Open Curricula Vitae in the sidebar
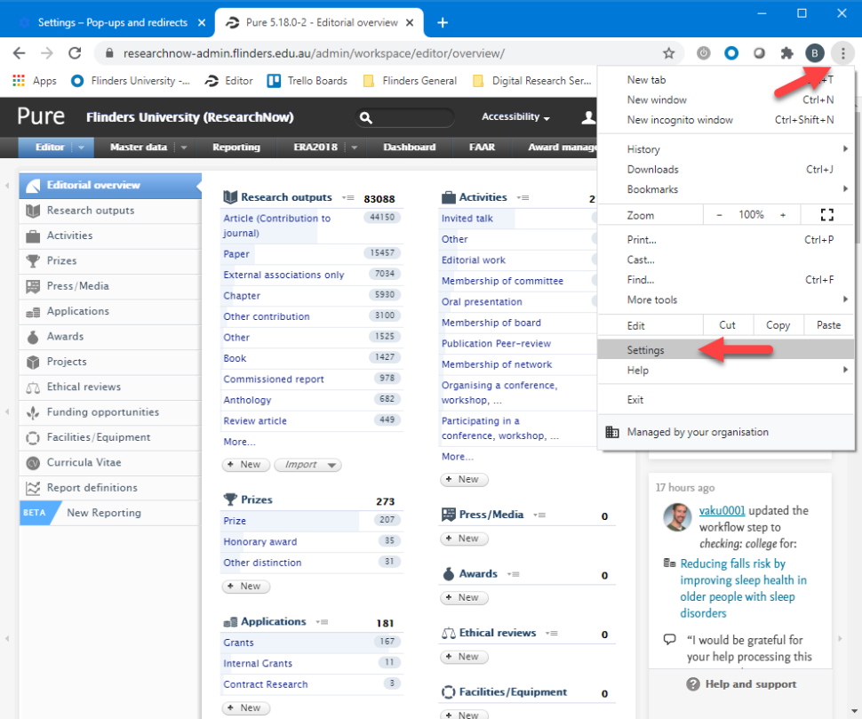 pyautogui.click(x=110, y=463)
